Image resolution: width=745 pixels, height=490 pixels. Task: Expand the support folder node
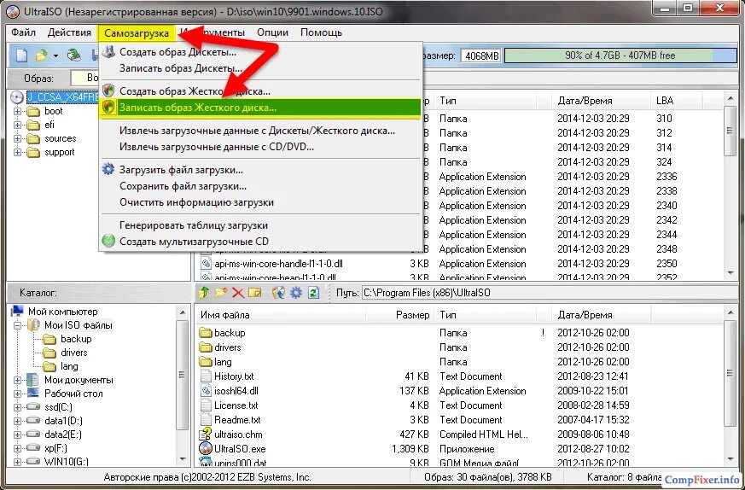(18, 153)
